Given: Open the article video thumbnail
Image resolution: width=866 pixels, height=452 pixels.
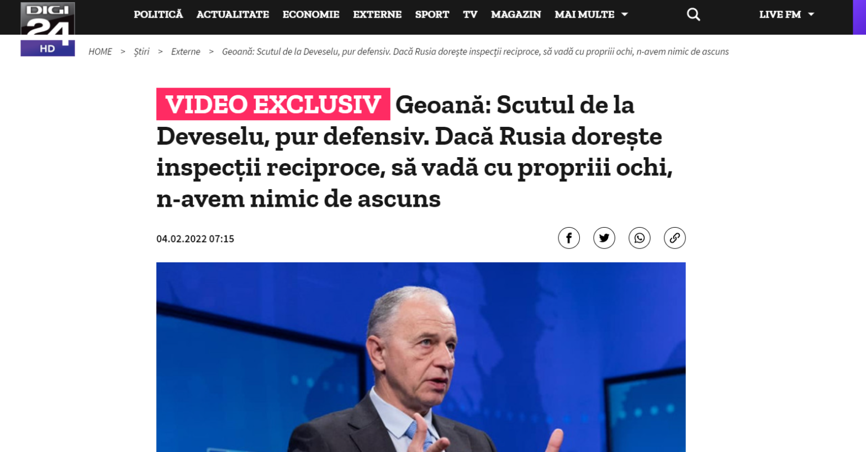Looking at the screenshot, I should (x=421, y=357).
